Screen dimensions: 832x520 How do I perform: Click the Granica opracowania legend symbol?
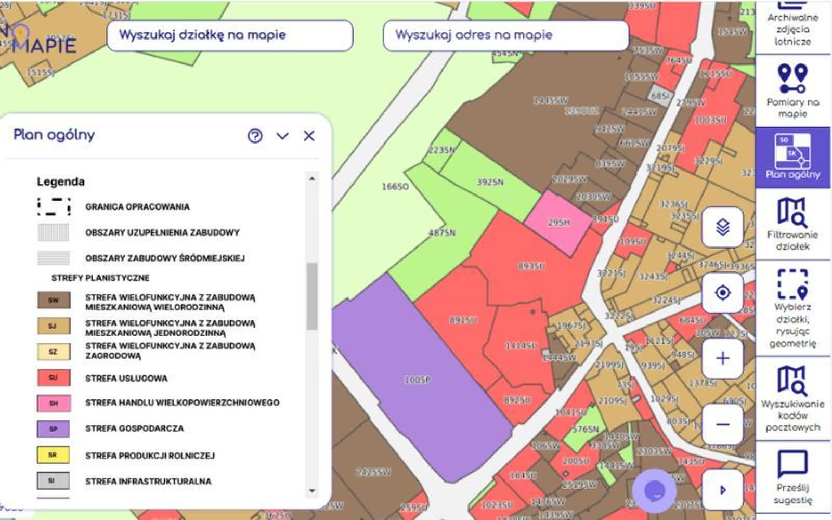coord(54,206)
